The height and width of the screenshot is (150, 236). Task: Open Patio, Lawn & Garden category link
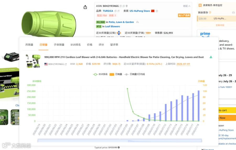121,22
